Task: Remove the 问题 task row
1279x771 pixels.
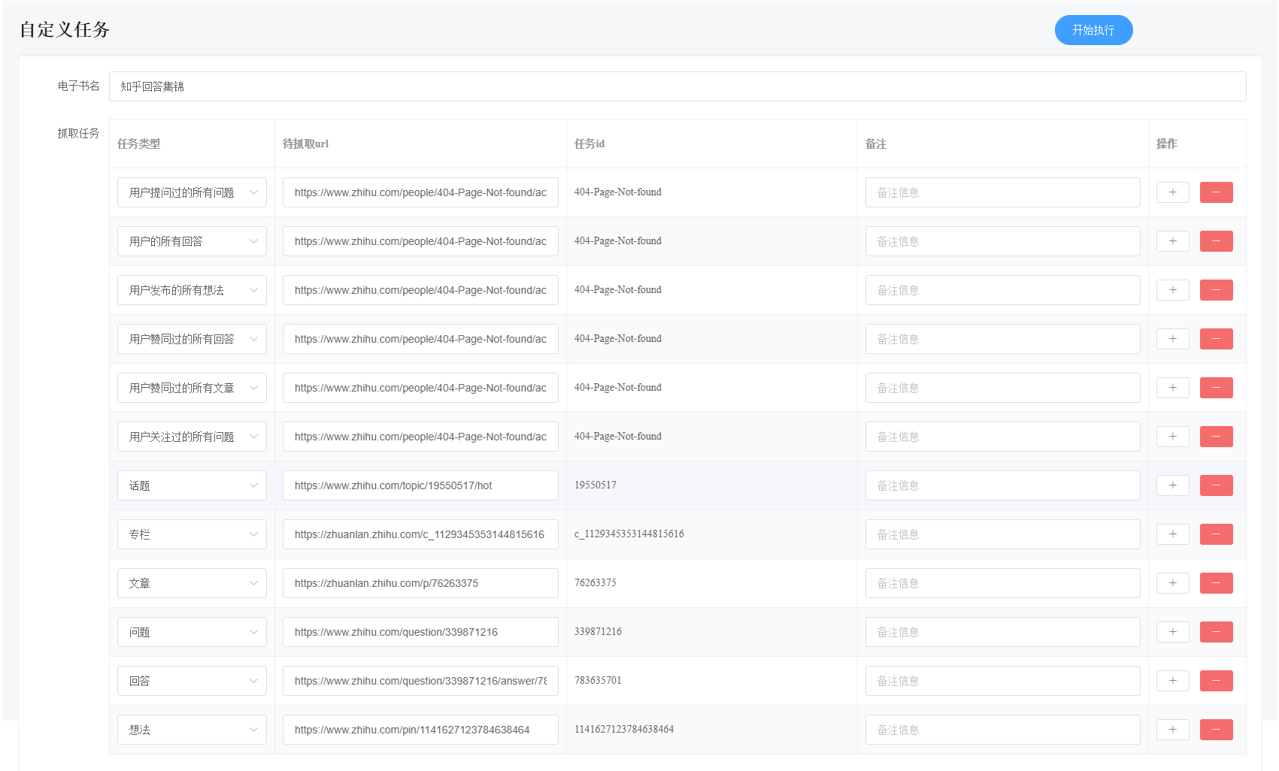Action: (1216, 632)
